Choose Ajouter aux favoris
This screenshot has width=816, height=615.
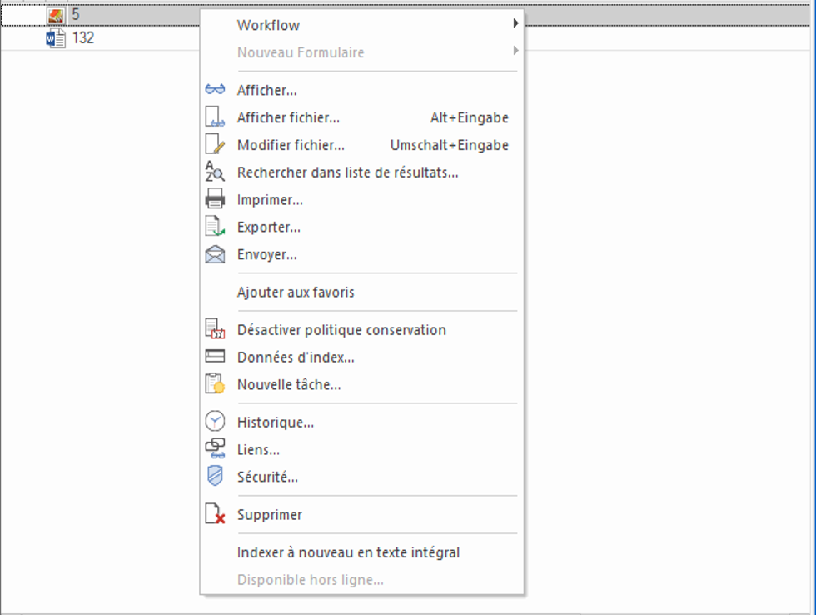click(296, 292)
